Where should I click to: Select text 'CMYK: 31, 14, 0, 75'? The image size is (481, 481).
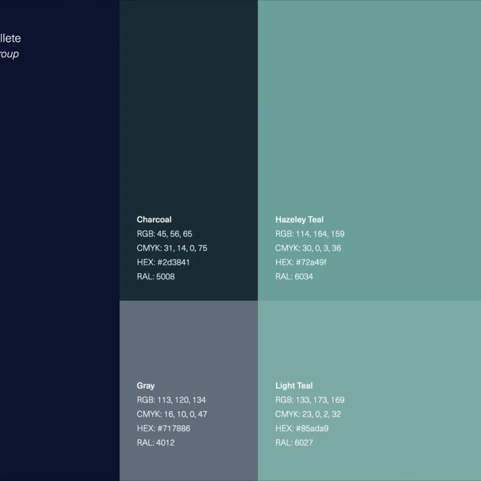coord(172,248)
